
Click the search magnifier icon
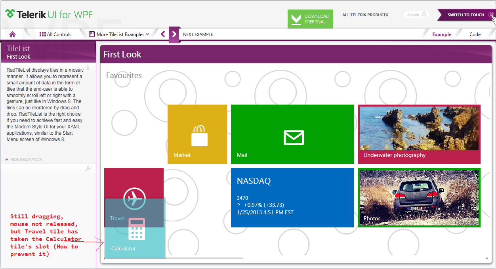click(424, 15)
